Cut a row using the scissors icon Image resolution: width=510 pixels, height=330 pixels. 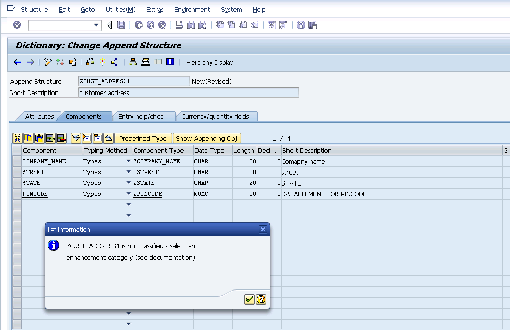17,138
